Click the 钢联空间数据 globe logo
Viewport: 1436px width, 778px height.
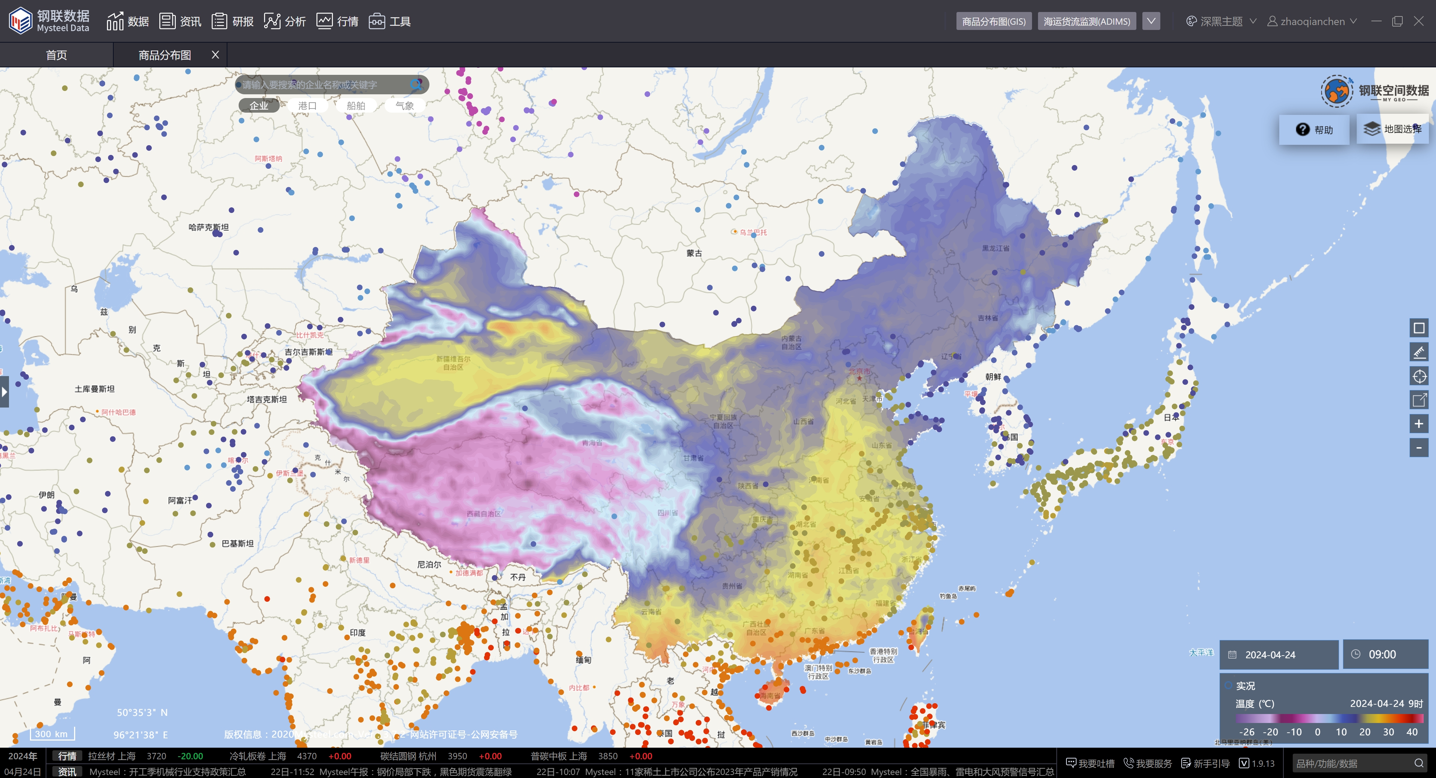1337,91
